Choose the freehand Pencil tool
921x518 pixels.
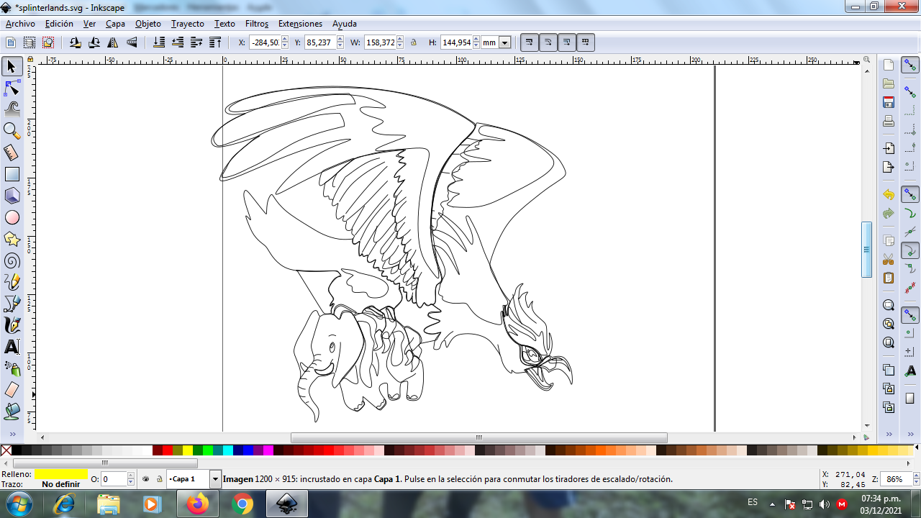tap(12, 282)
